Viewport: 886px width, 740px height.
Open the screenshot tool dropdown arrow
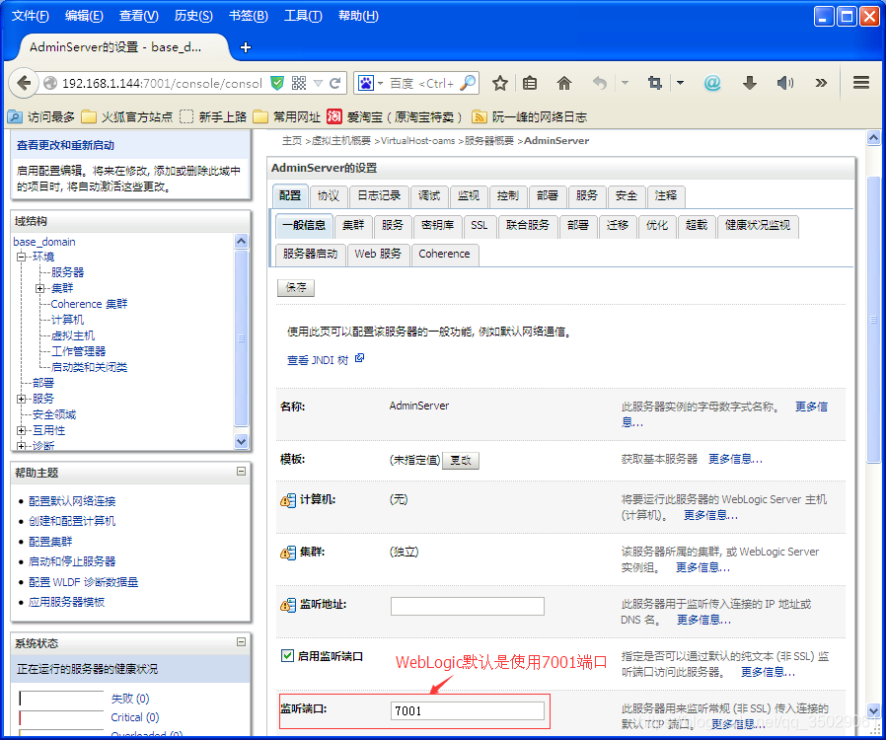(x=681, y=84)
